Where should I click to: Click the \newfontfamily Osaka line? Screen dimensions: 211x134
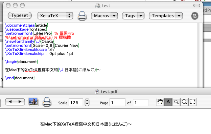click(x=29, y=42)
